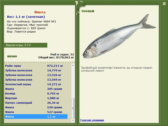Click the fish list scroll-down arrow
Image resolution: width=168 pixels, height=126 pixels.
(x=73, y=120)
